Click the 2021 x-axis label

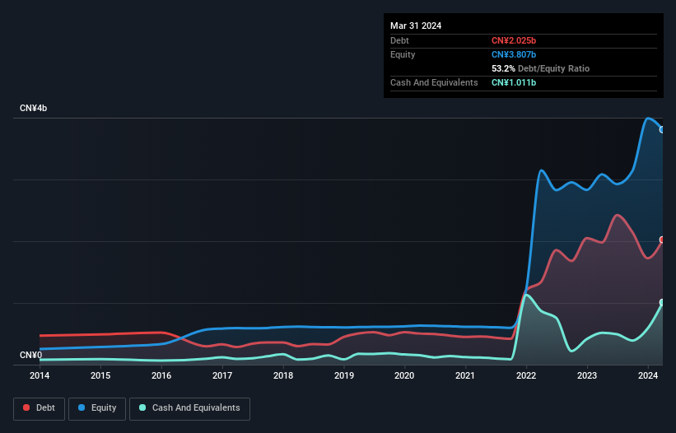(465, 375)
